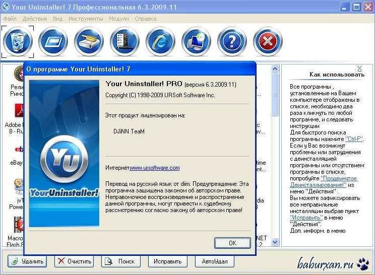Select the Adobe Reader program icon
Viewport: 375px width, 275px height.
[19, 110]
